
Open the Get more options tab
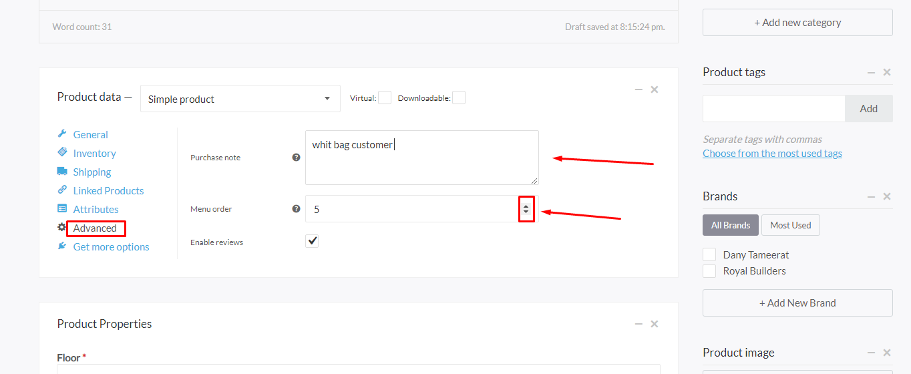click(x=111, y=246)
